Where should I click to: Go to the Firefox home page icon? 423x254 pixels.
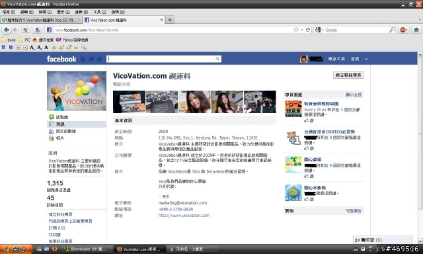point(416,30)
